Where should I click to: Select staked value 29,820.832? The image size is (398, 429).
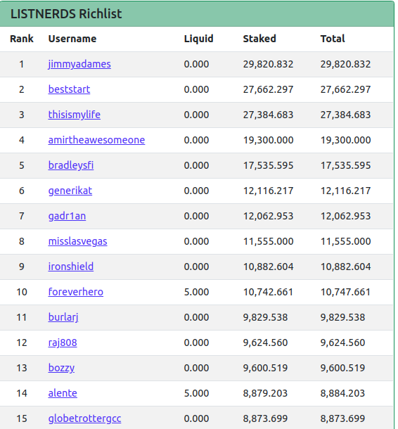click(x=268, y=64)
